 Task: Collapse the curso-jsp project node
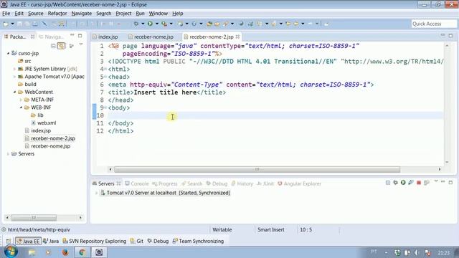pyautogui.click(x=8, y=53)
